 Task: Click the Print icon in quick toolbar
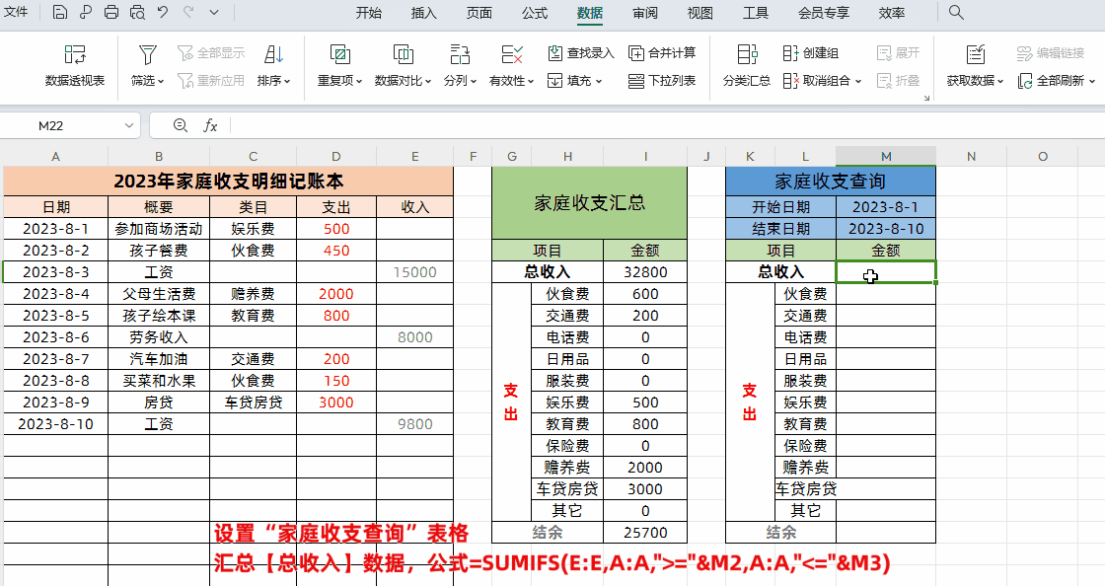coord(111,12)
